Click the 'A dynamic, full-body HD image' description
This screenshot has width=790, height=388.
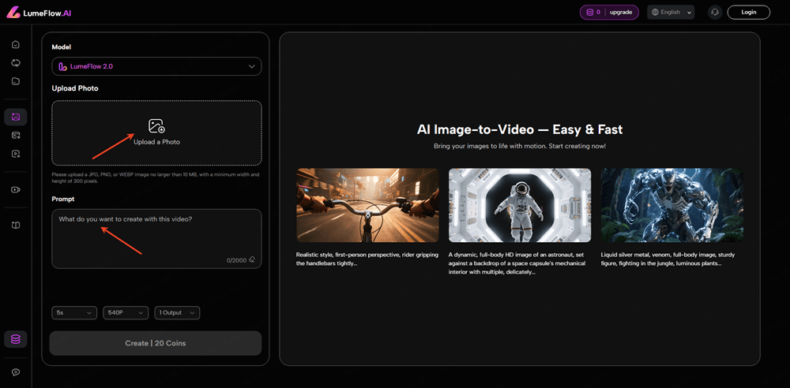pyautogui.click(x=518, y=263)
